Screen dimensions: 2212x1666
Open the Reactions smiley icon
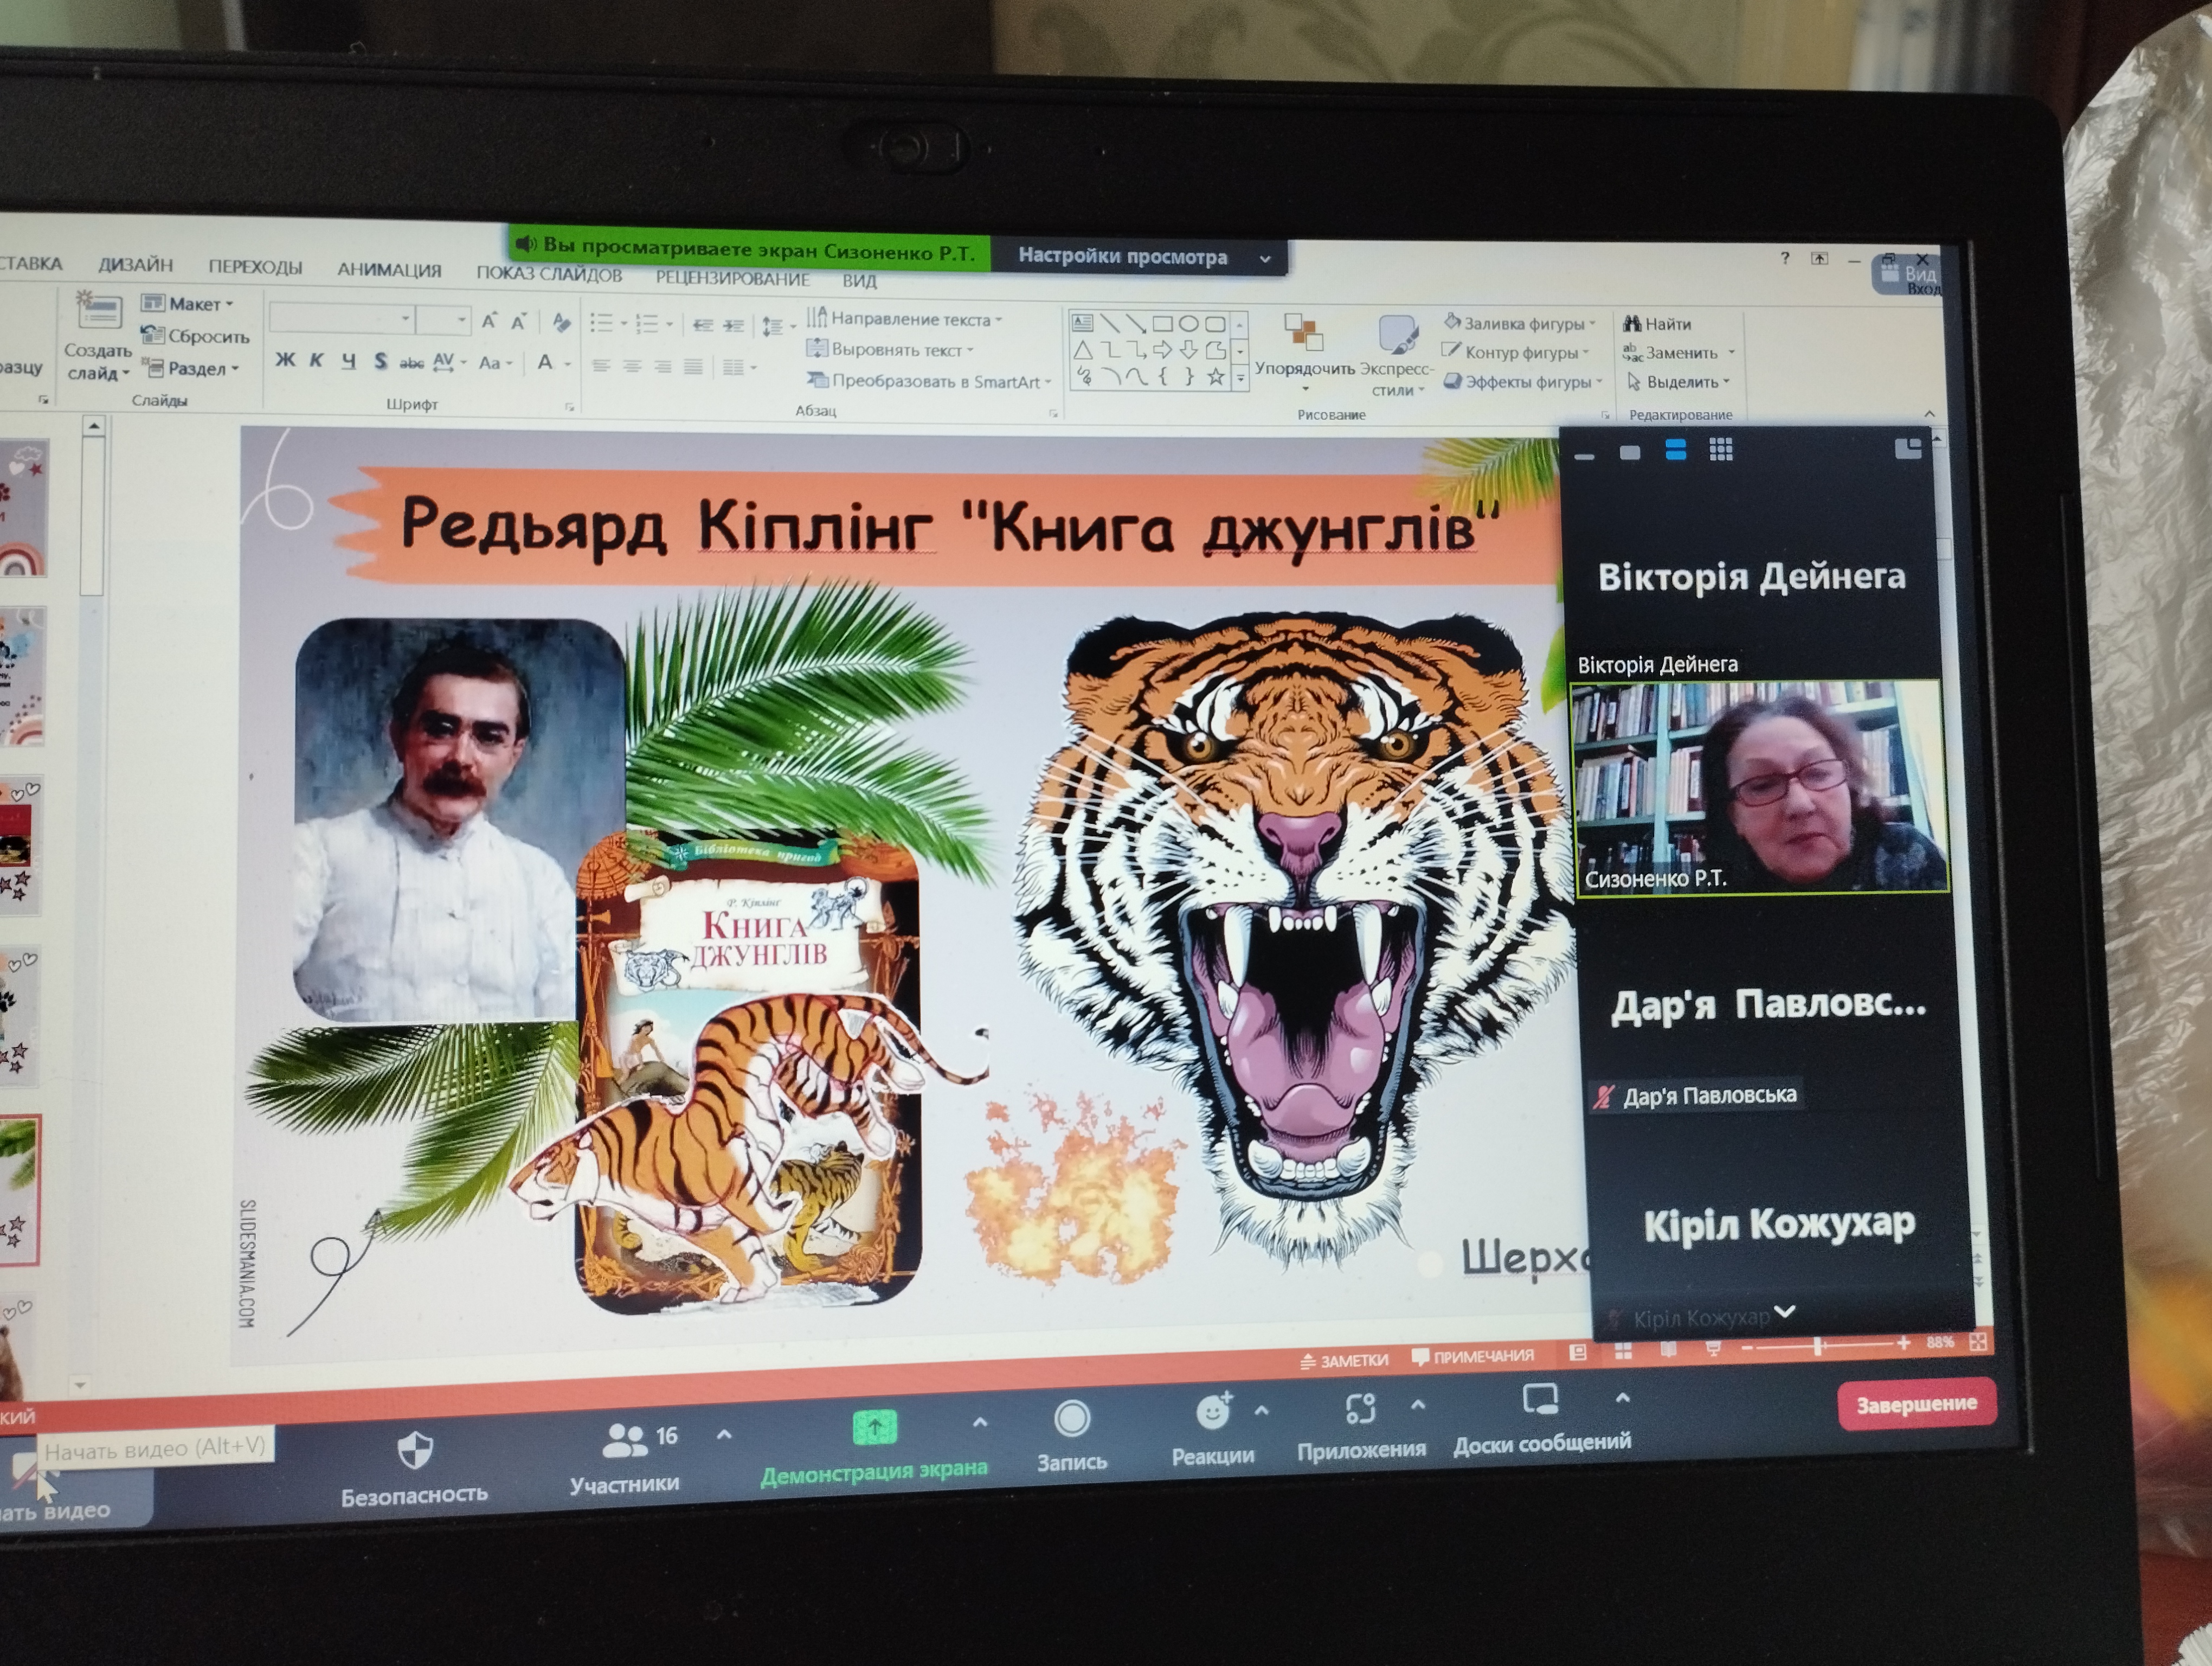click(x=1213, y=1411)
